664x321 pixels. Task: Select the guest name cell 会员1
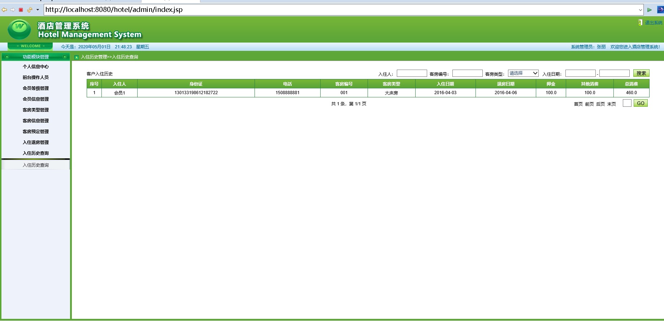[x=120, y=93]
